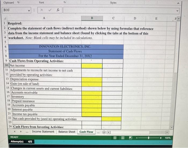This screenshot has width=188, height=148.
Task: Click 'Cash Flows from Operating Activities:' text
Action: click(37, 61)
